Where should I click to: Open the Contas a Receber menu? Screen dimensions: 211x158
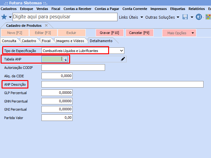click(77, 9)
